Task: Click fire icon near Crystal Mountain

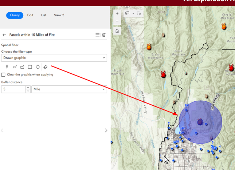Action: click(x=224, y=26)
